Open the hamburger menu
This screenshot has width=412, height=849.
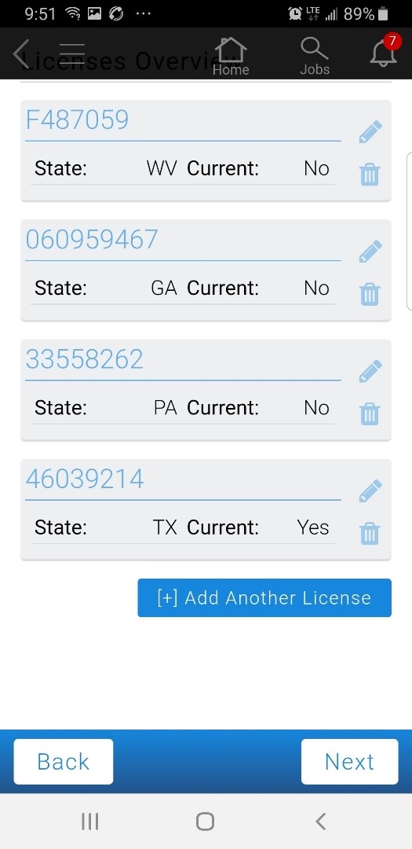[72, 53]
